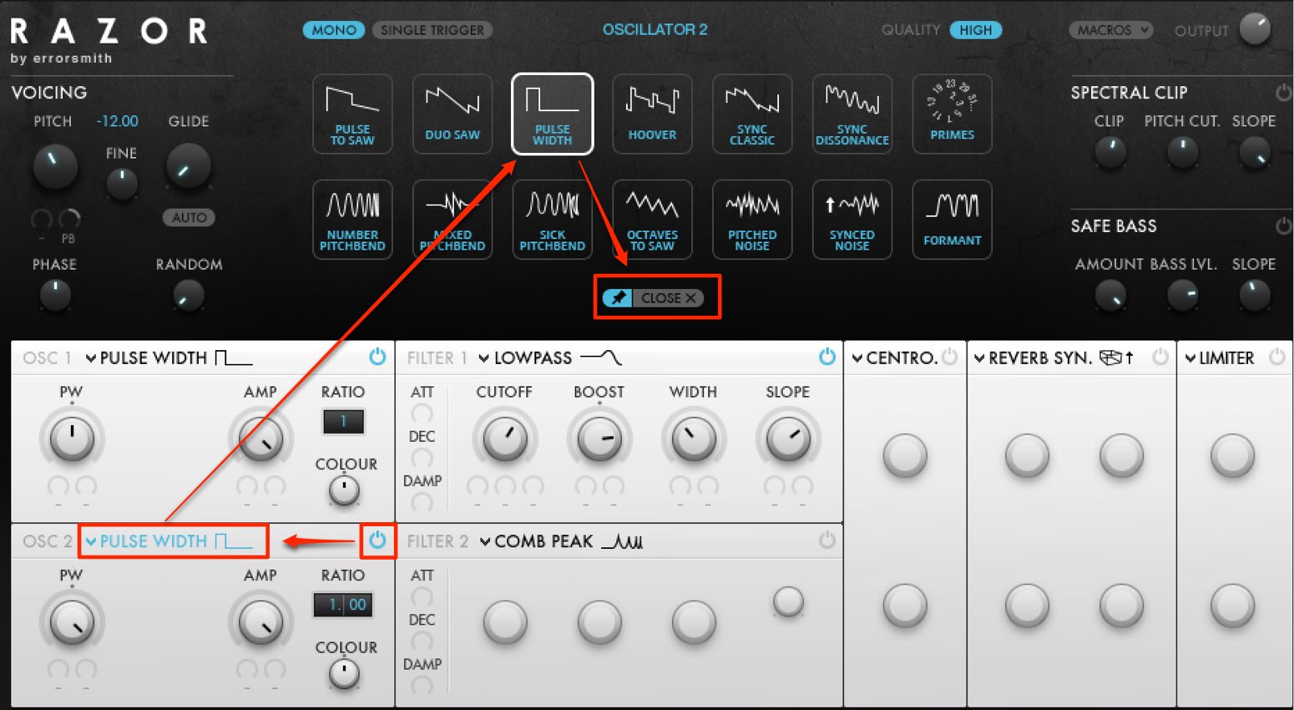Open Filter 2 Comb Peak type dropdown

561,541
